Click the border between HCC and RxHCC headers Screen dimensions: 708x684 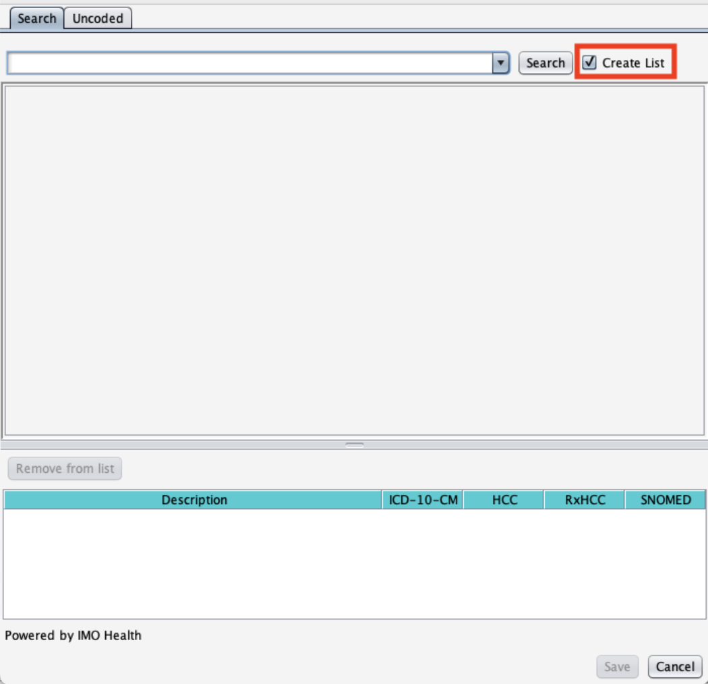pos(544,500)
